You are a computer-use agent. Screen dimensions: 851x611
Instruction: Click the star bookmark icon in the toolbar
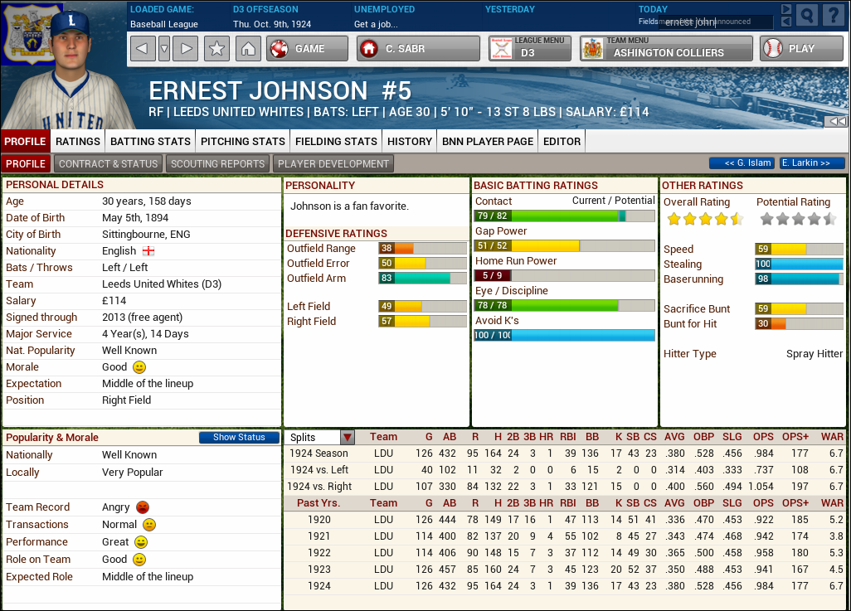point(216,48)
